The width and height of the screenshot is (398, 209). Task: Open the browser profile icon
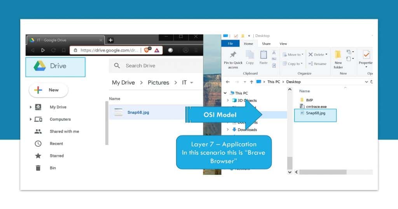pyautogui.click(x=186, y=50)
